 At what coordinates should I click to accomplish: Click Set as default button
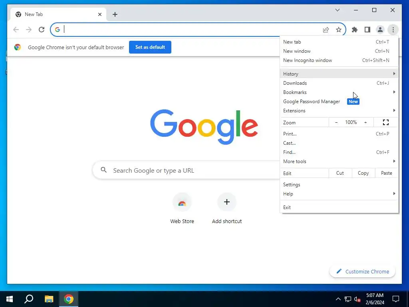pos(150,47)
